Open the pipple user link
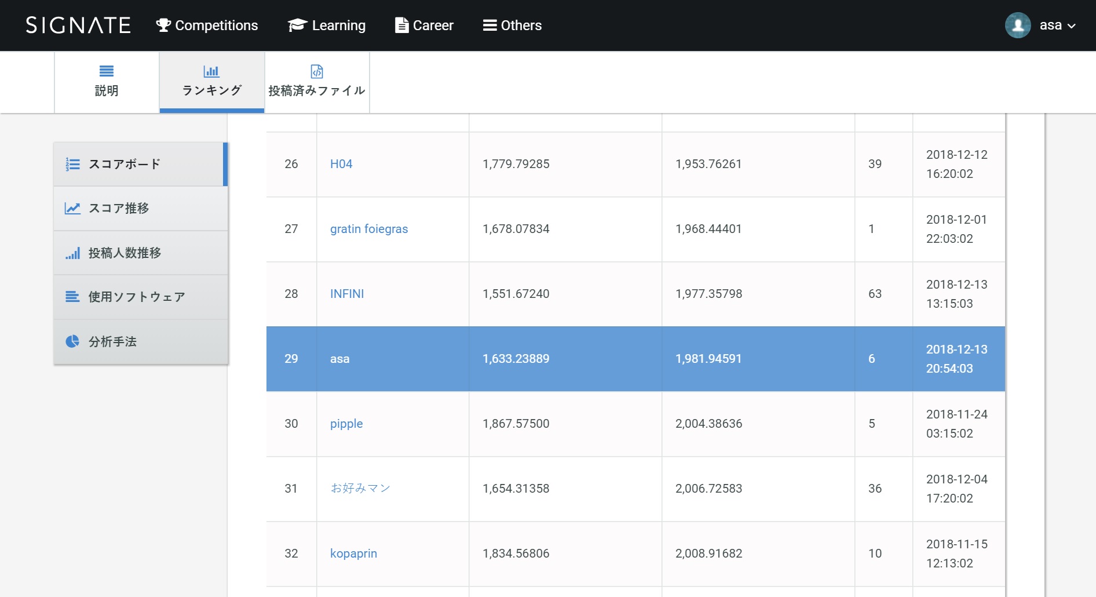 (346, 424)
